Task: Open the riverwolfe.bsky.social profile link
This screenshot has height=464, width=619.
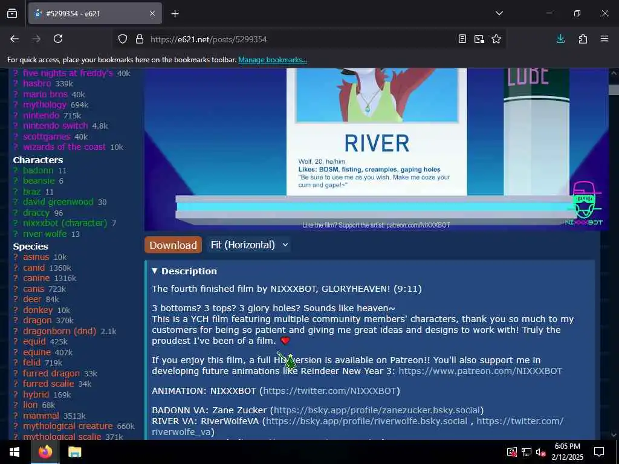Action: pos(366,421)
